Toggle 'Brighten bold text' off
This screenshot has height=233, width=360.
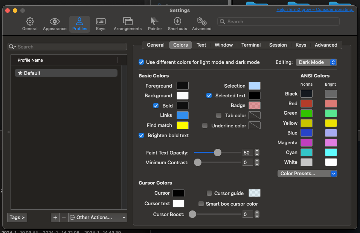tap(141, 135)
